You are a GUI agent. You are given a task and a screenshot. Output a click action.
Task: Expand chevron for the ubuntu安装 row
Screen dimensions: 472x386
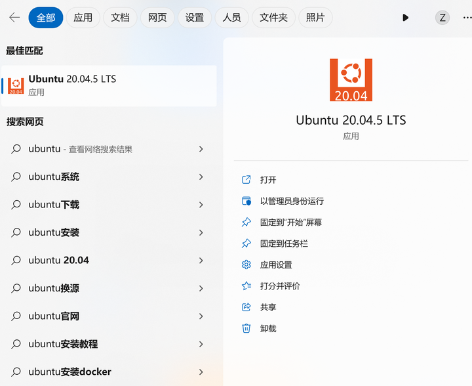click(x=201, y=232)
